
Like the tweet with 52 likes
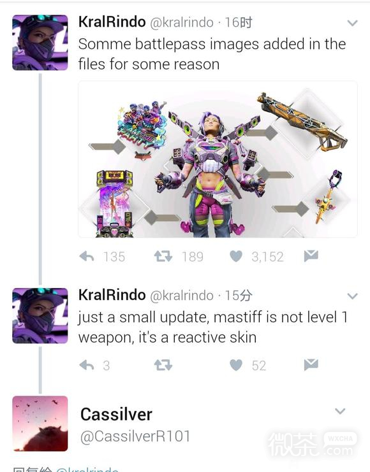(x=236, y=365)
